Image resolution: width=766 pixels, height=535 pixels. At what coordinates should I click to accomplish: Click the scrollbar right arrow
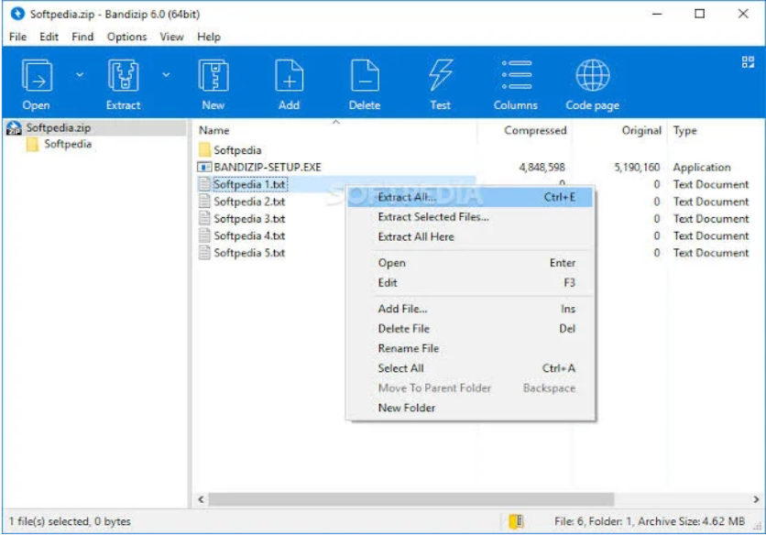click(x=756, y=499)
